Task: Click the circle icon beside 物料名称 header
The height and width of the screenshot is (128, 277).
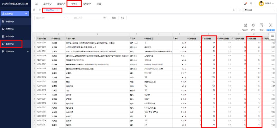Action: coord(67,38)
